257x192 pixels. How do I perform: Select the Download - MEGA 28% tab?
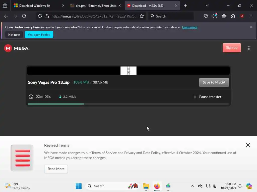click(x=152, y=6)
